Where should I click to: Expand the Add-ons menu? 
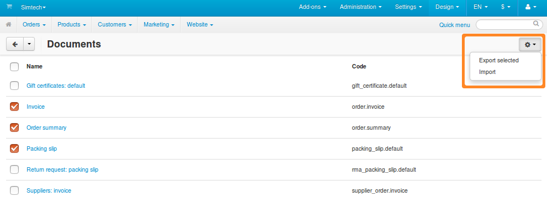tap(313, 7)
